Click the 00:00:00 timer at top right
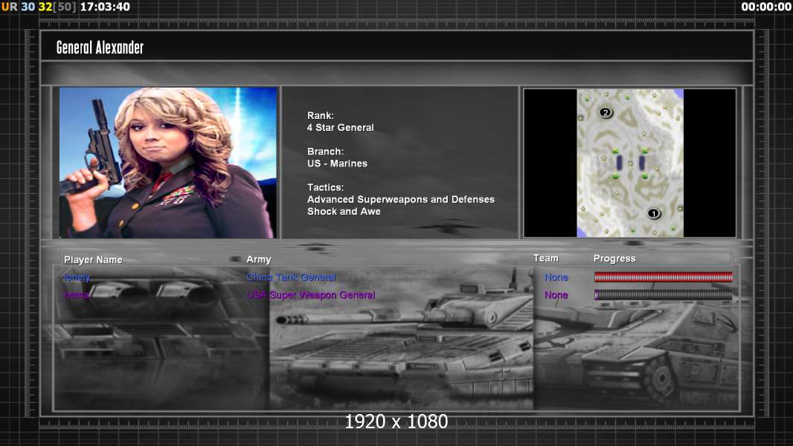This screenshot has height=446, width=793. click(x=765, y=7)
